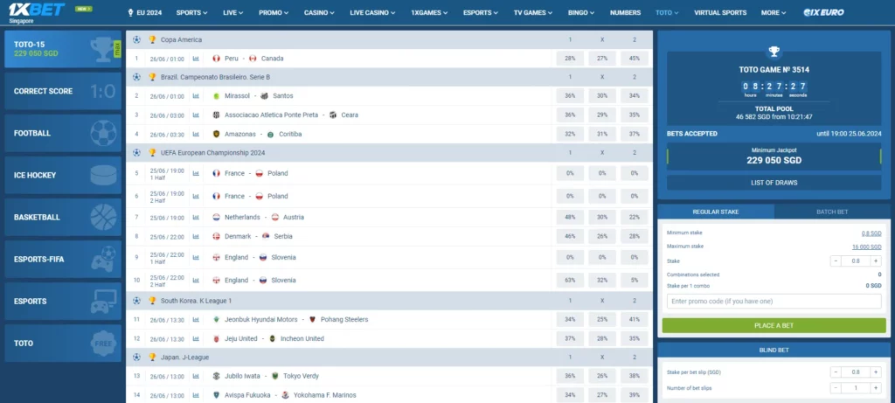Open statistics chart icon for Mirassol - Santos

[196, 96]
